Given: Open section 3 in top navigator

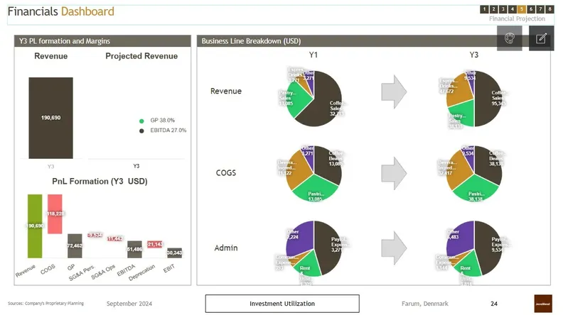Looking at the screenshot, I should (503, 9).
